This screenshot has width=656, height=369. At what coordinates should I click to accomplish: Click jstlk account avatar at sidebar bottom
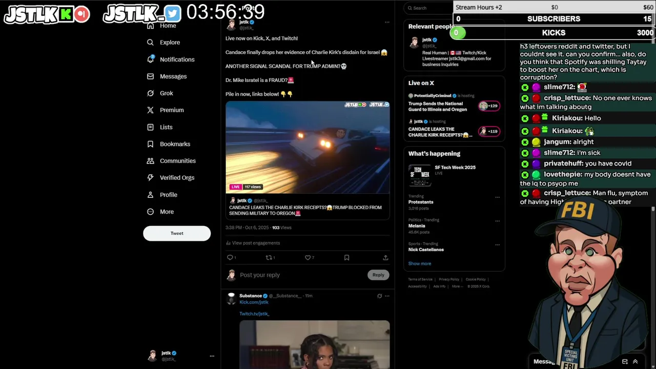[152, 356]
